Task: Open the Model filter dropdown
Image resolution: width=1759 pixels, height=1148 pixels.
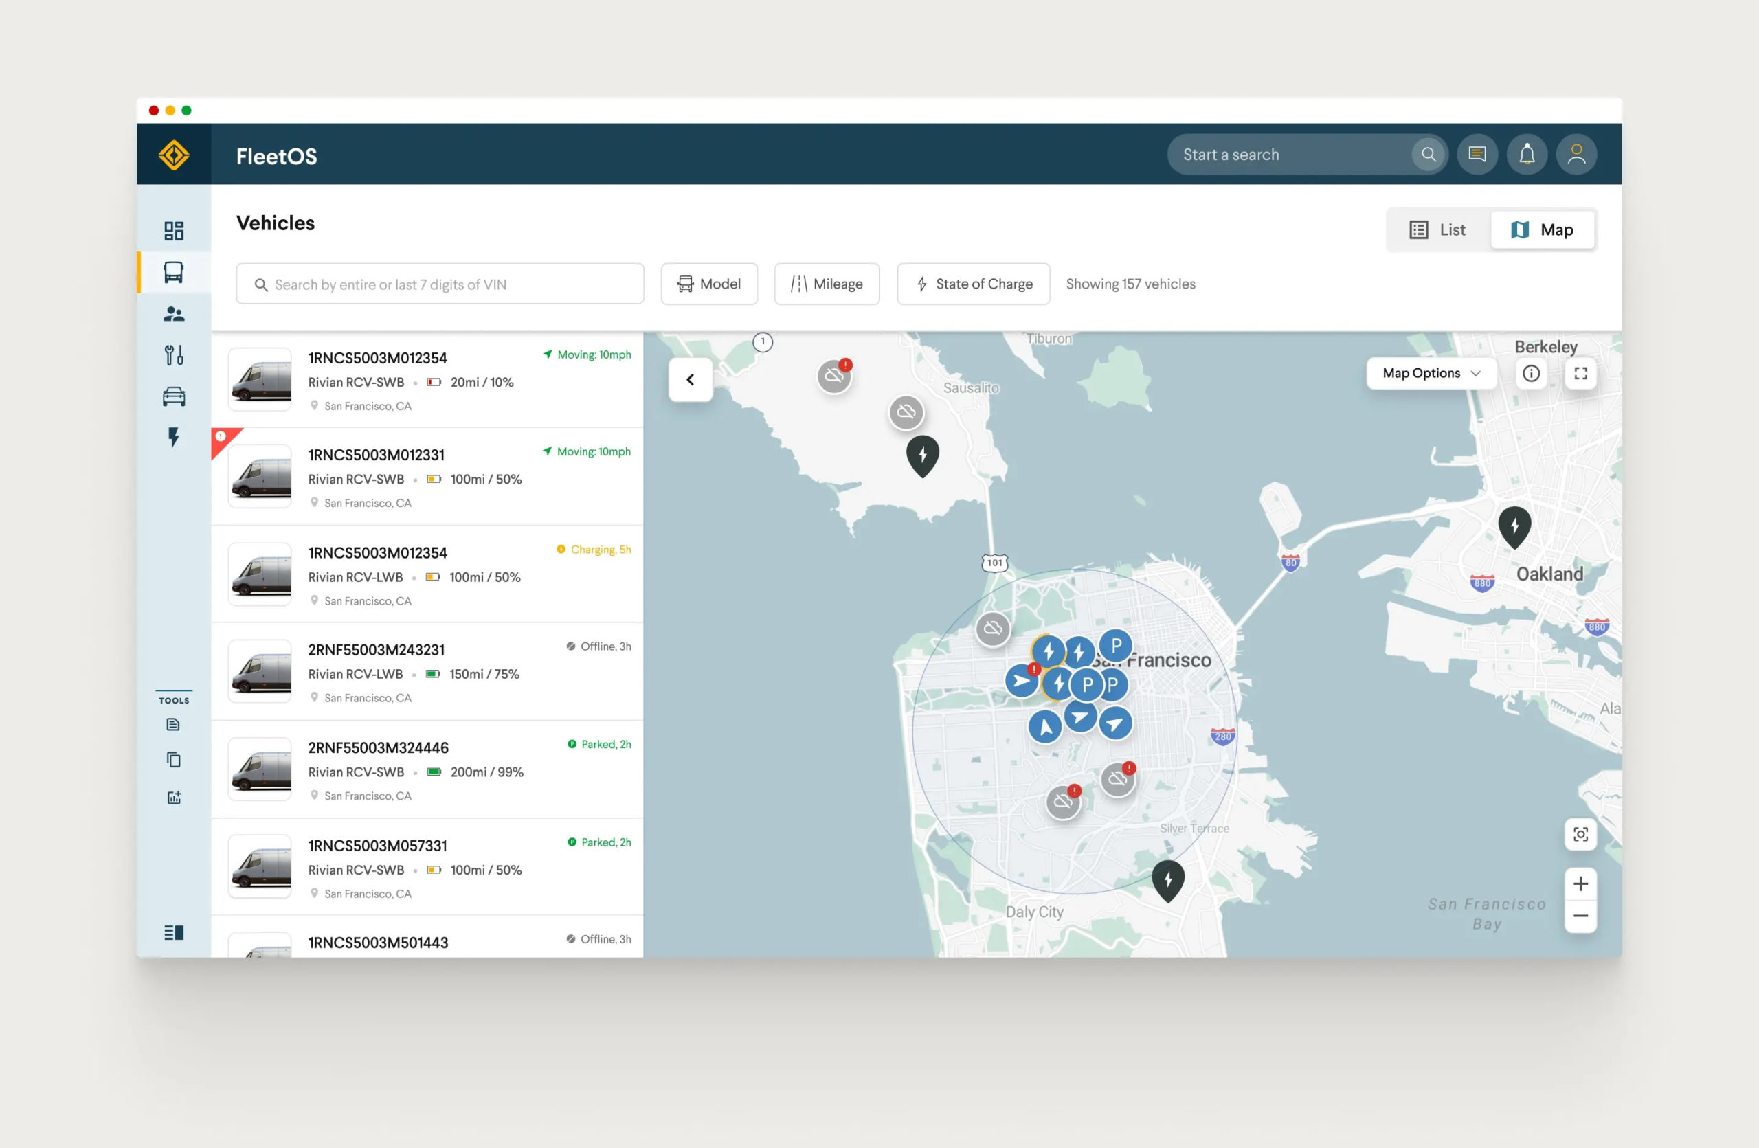Action: 709,284
